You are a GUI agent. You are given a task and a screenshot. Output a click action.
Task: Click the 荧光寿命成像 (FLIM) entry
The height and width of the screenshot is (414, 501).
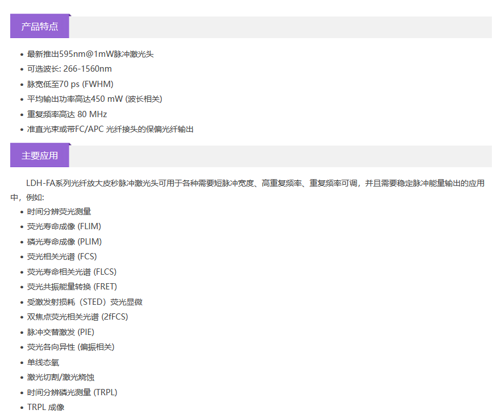[64, 226]
